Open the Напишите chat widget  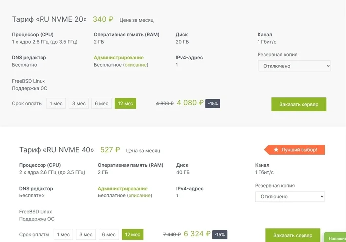click(x=335, y=238)
